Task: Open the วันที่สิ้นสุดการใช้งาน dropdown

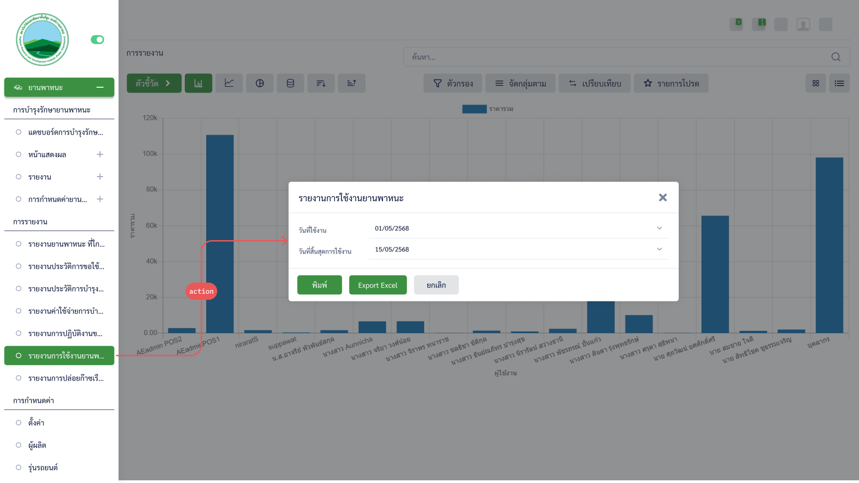Action: 659,249
